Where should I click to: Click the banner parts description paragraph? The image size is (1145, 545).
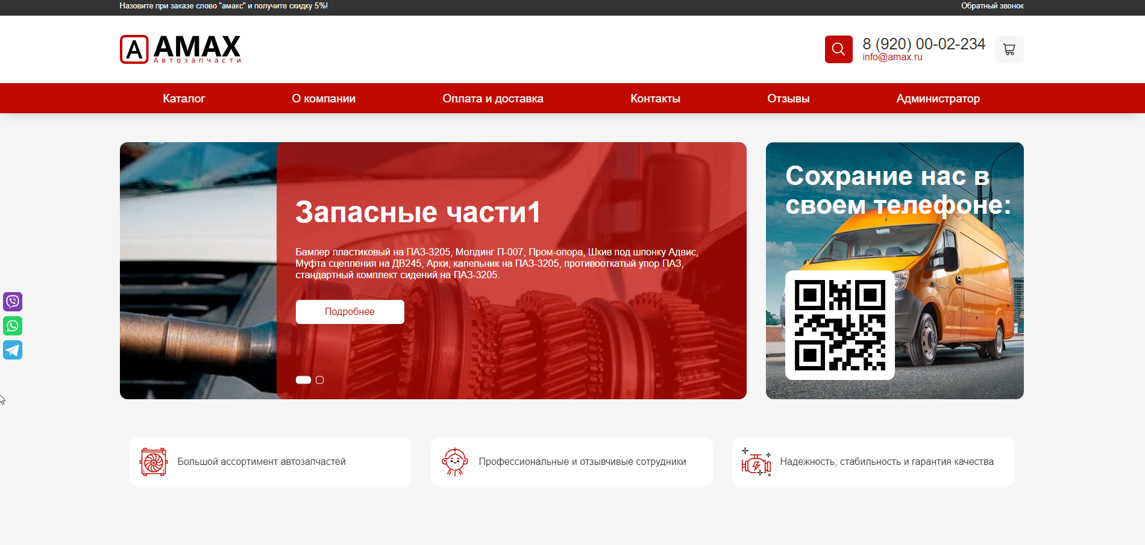[497, 263]
